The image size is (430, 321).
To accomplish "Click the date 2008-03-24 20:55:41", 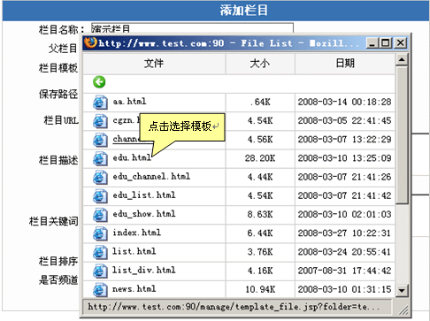I will pyautogui.click(x=344, y=252).
